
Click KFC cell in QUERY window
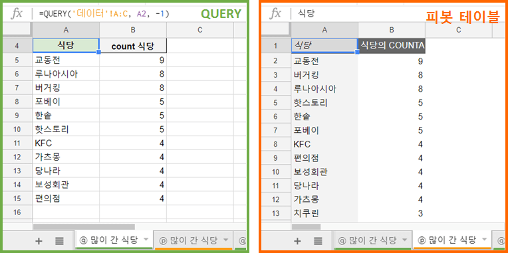point(66,143)
